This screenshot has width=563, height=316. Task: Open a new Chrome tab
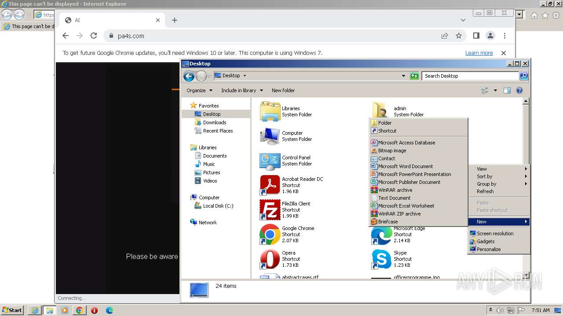coord(175,20)
